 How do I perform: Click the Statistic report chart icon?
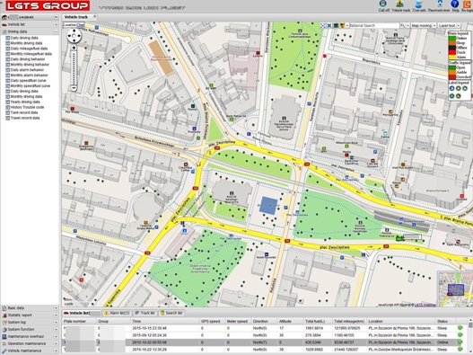(4, 315)
